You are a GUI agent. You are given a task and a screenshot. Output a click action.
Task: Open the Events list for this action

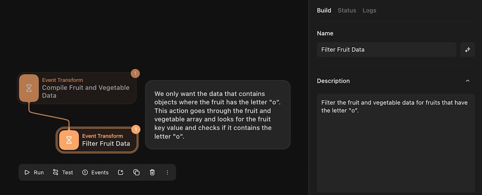[x=95, y=173]
